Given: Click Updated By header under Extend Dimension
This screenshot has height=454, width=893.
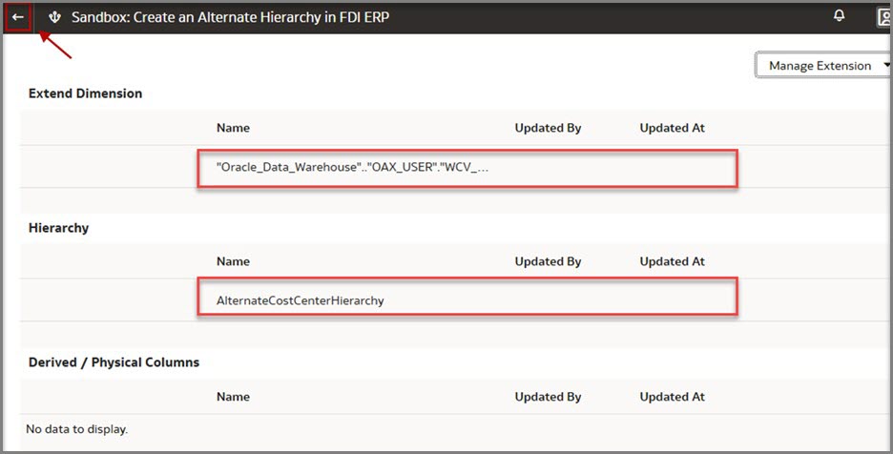Looking at the screenshot, I should coord(548,128).
